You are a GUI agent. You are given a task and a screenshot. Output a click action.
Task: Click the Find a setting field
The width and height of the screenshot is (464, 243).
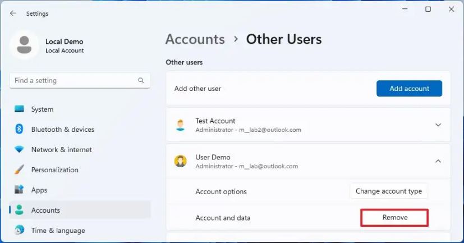click(80, 80)
